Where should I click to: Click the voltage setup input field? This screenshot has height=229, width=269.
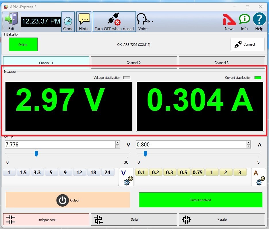[x=60, y=145]
